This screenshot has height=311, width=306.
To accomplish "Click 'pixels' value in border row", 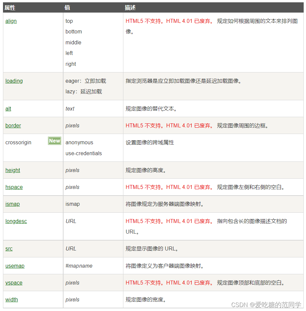I will 72,125.
